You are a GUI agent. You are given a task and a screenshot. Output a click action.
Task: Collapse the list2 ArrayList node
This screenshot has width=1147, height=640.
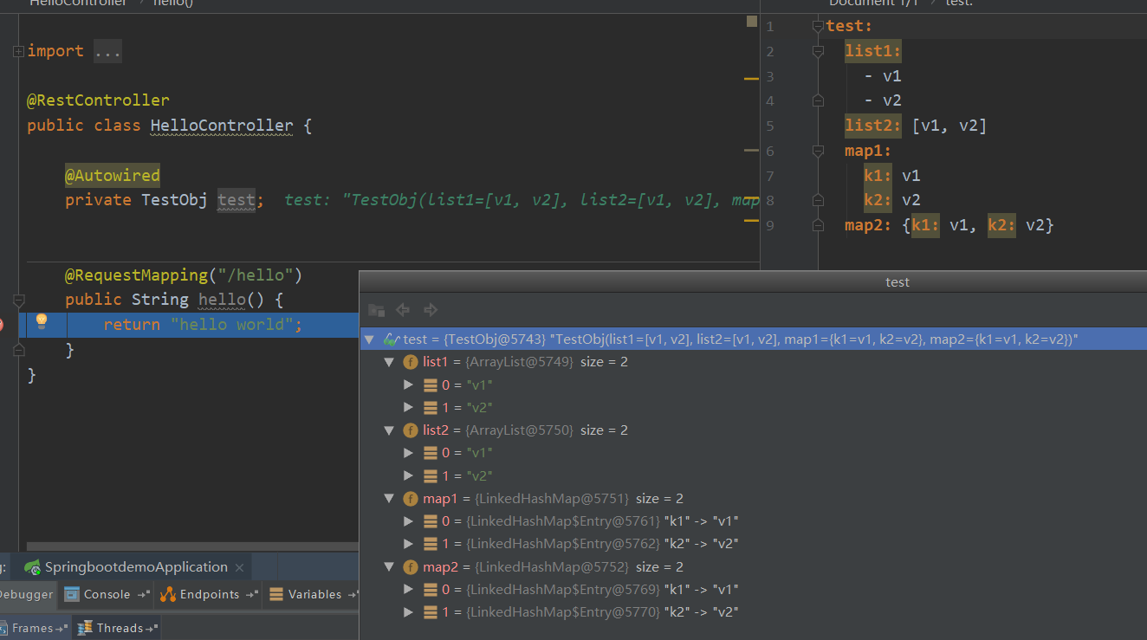click(389, 430)
